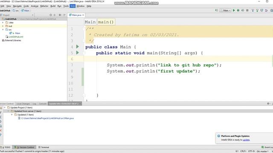This screenshot has width=273, height=153.
Task: Expand the .idea folder
Action: click(x=3, y=23)
